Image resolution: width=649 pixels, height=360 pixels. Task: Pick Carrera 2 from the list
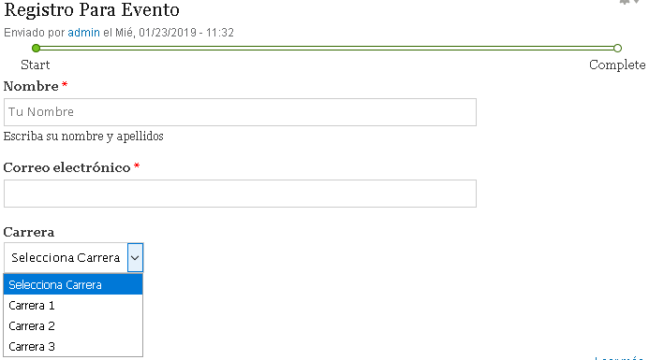pos(73,326)
